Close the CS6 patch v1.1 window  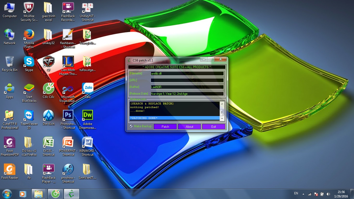coord(220,59)
